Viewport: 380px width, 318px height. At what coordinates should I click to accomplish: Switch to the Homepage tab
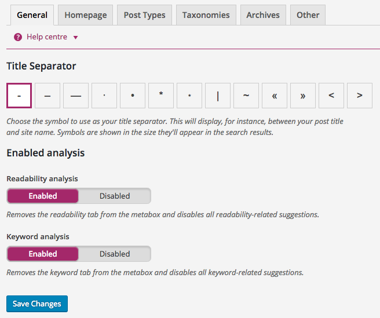(86, 15)
